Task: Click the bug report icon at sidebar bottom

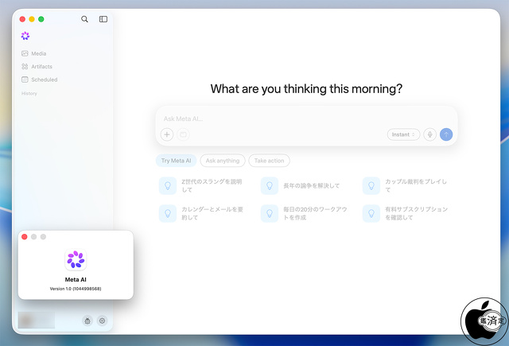Action: [x=87, y=321]
